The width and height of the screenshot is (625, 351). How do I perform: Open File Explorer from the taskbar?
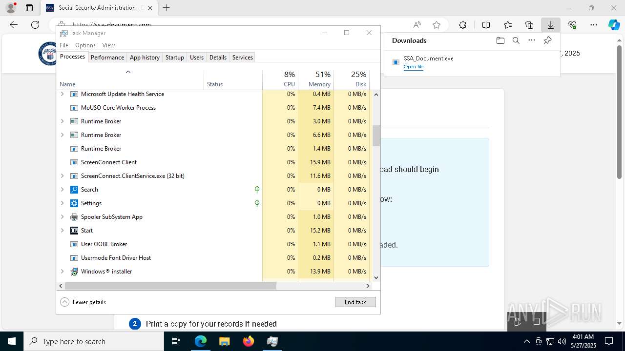224,341
